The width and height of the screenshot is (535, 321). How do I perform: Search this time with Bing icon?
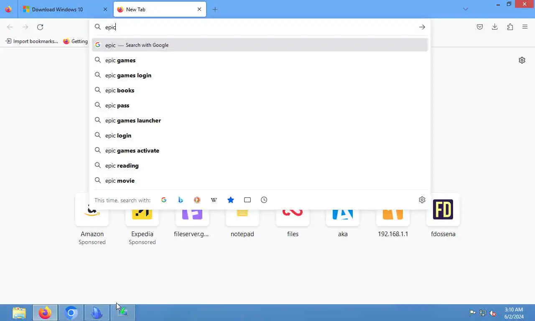[181, 200]
